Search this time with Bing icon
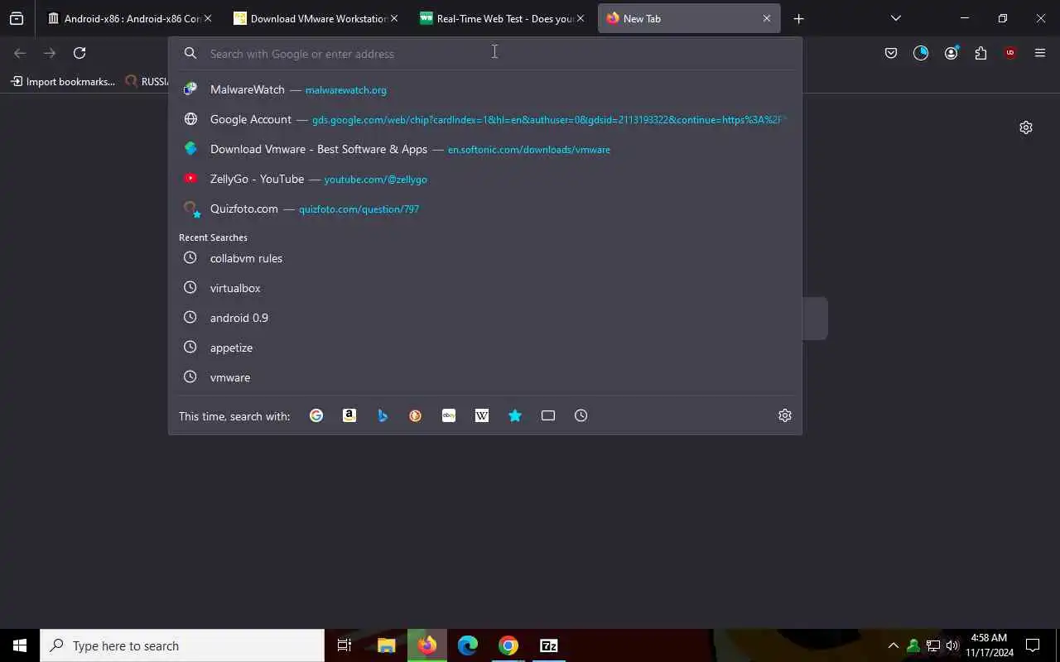This screenshot has height=662, width=1060. (x=383, y=415)
